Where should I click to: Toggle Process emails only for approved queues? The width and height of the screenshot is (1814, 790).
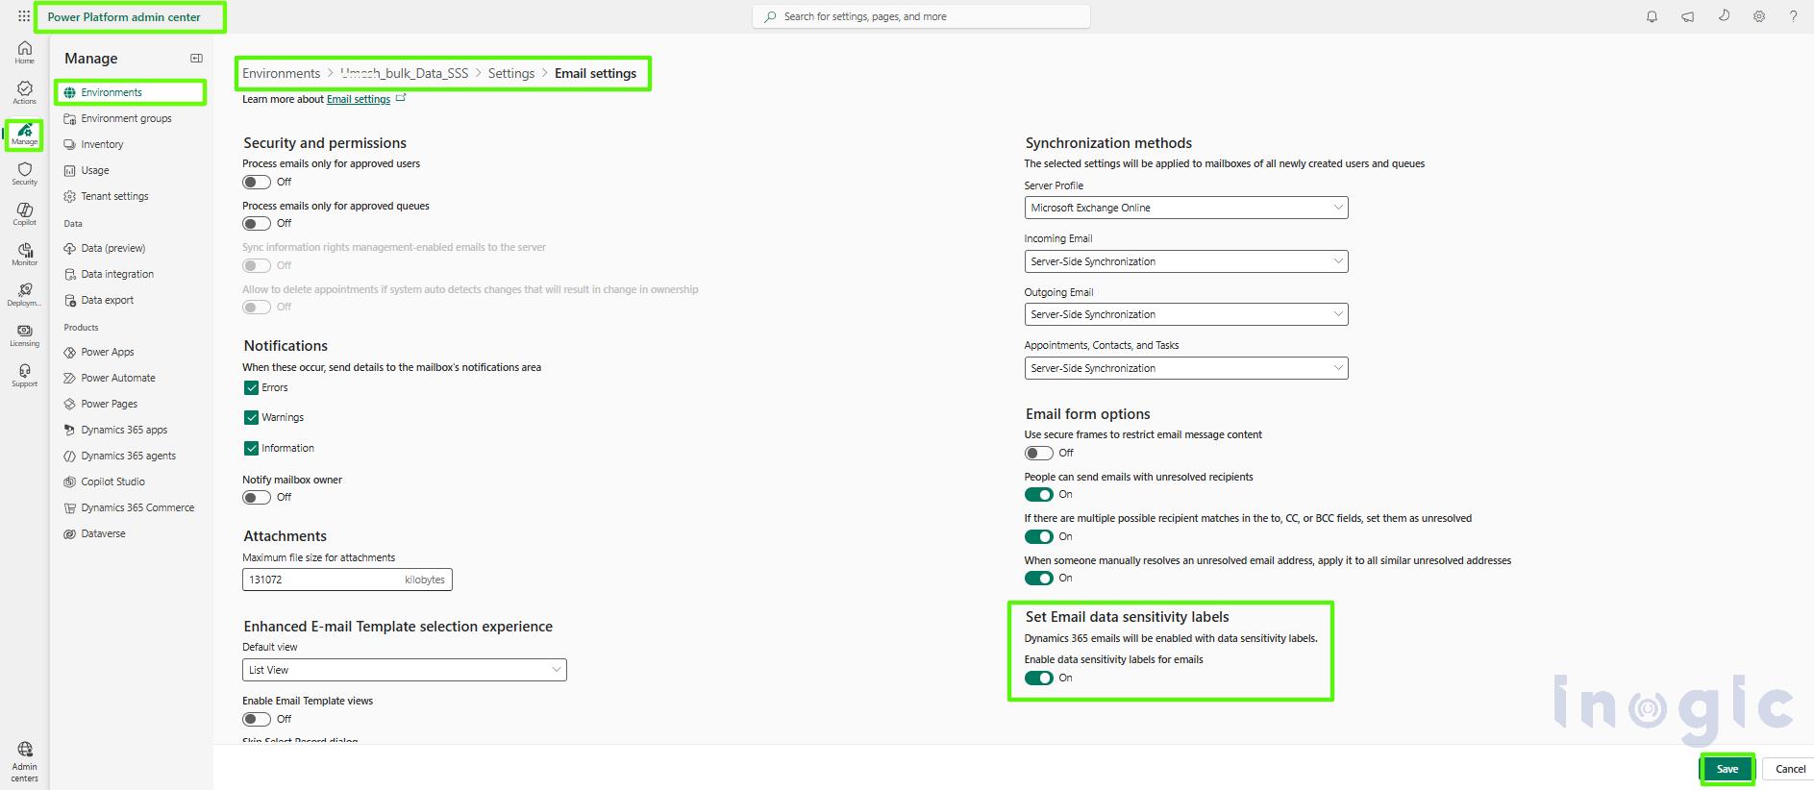257,224
